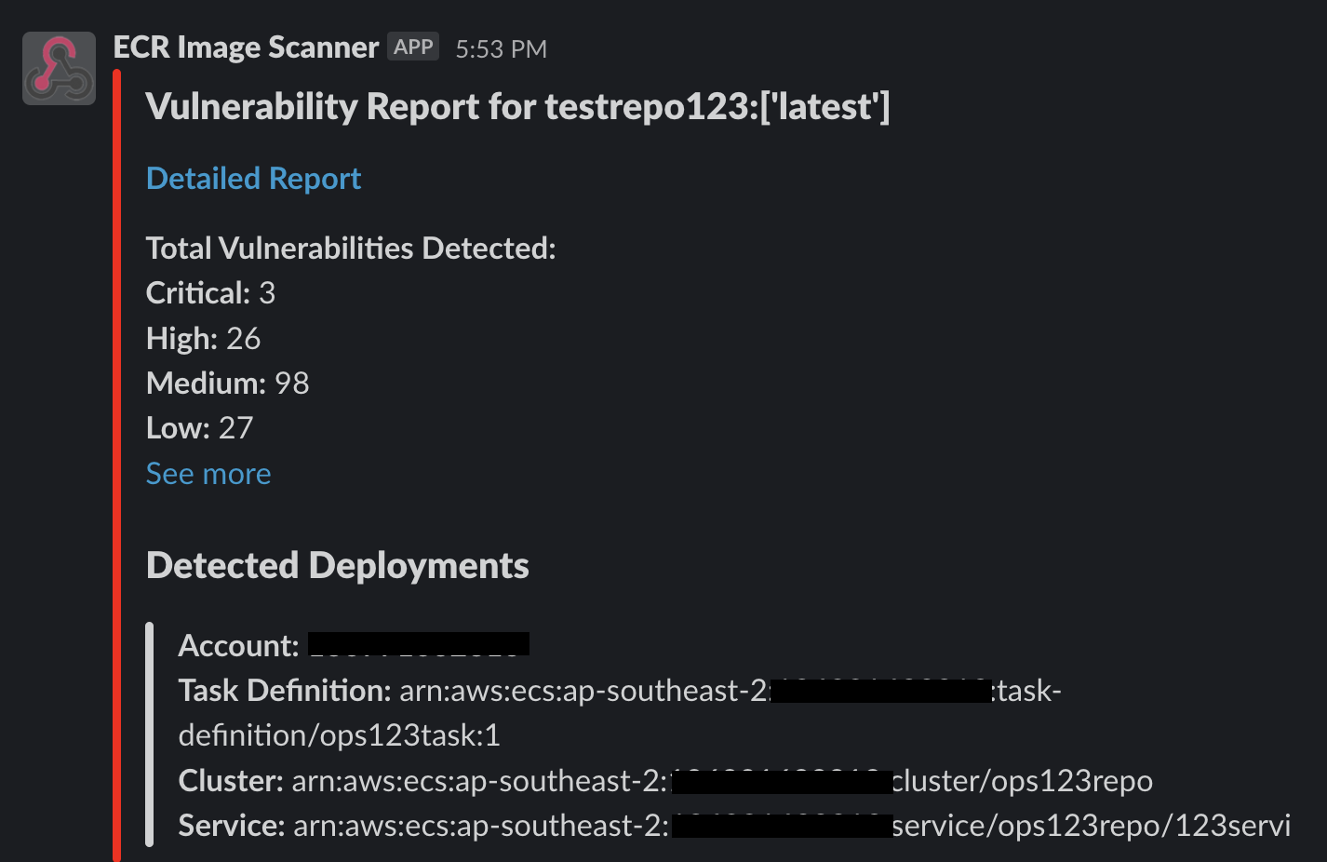Click the Task Definition ARN text
The width and height of the screenshot is (1327, 862).
pos(620,713)
